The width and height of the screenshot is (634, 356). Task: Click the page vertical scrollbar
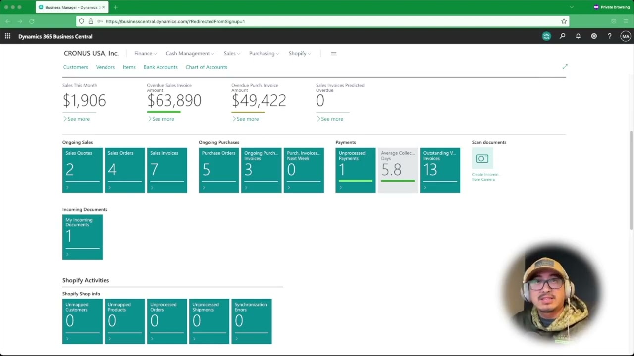point(631,180)
